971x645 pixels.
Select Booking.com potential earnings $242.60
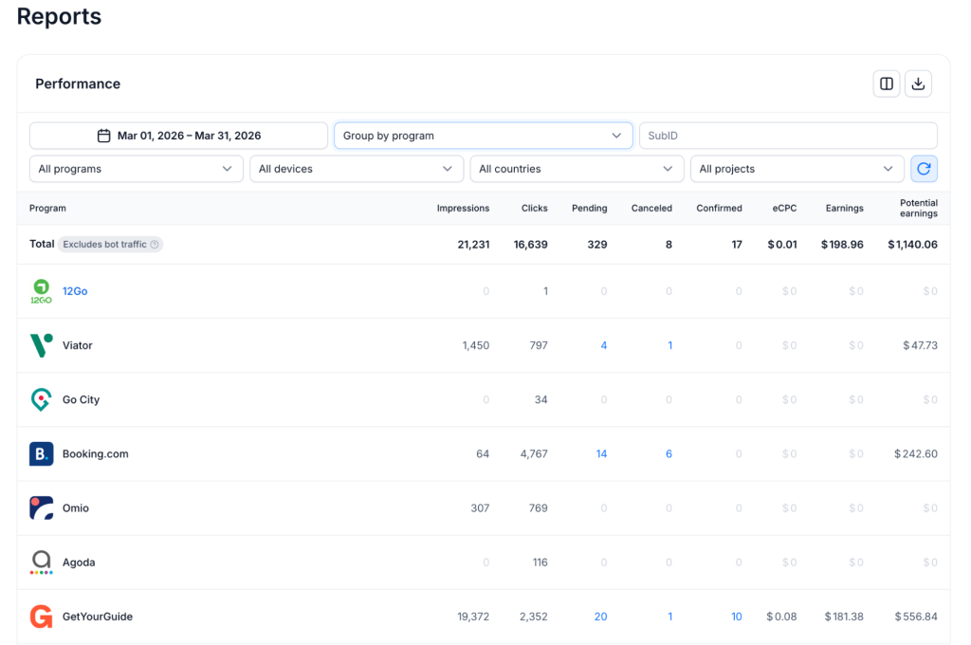point(916,453)
